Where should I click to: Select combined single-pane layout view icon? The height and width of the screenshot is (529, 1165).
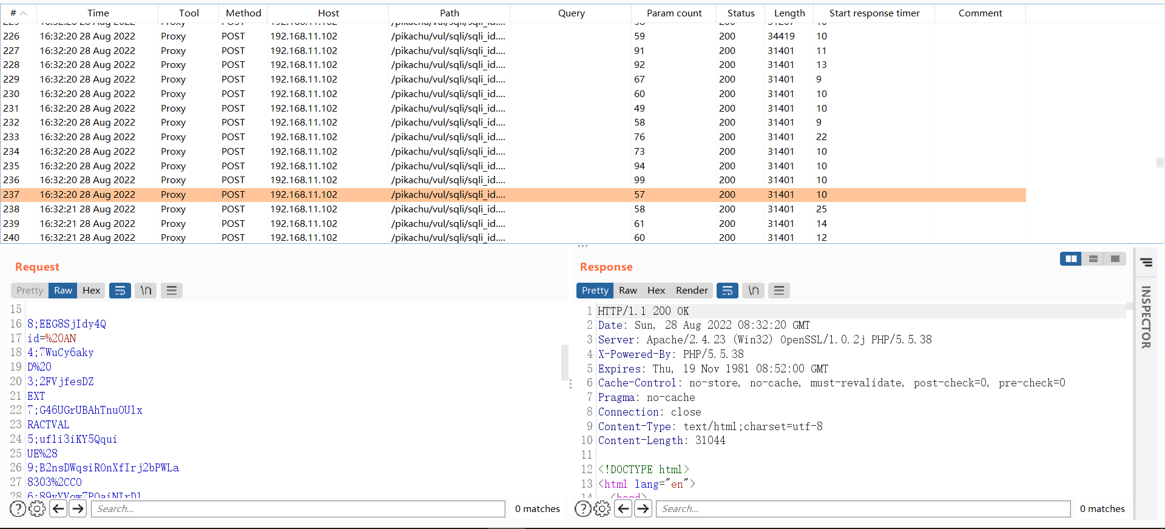point(1115,259)
